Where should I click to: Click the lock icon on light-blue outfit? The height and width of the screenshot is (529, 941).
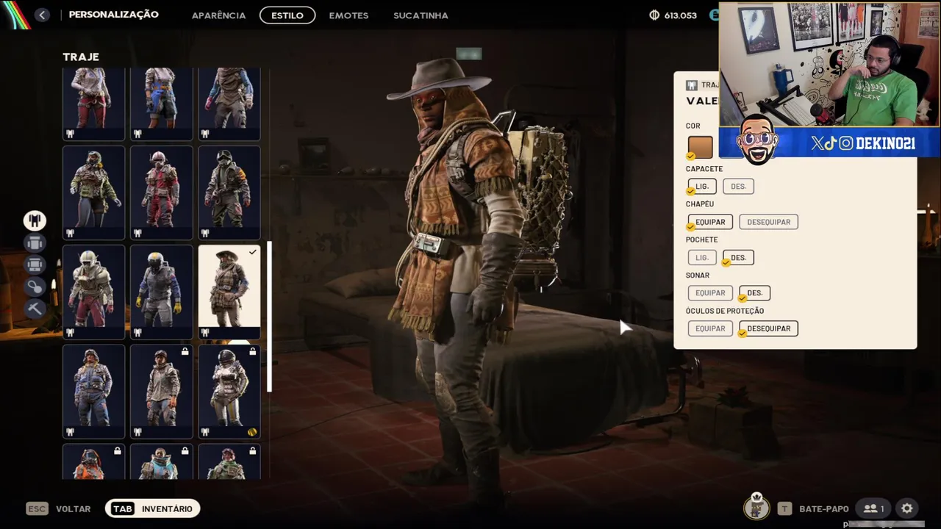[x=185, y=451]
